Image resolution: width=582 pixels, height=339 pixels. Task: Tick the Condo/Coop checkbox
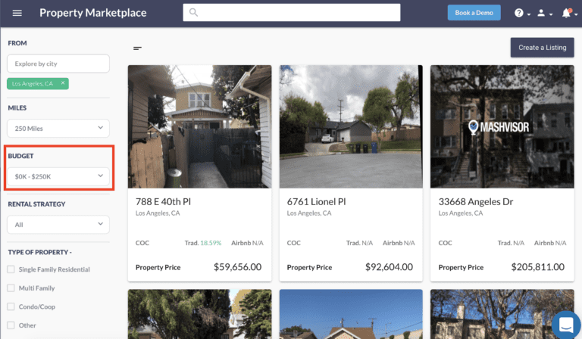[11, 306]
